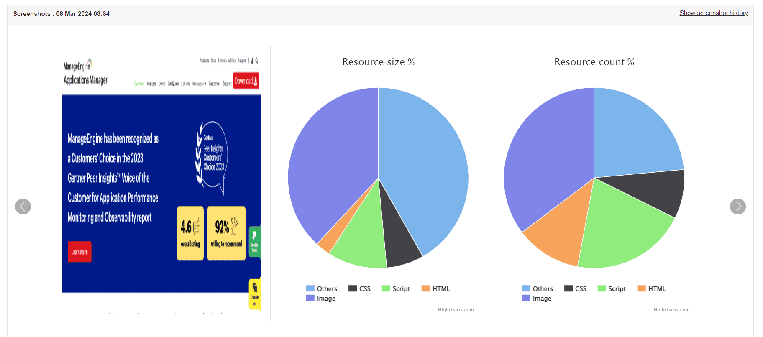Click Highcharts.com credit under Resource count chart
Viewport: 763px width, 337px height.
pos(671,310)
